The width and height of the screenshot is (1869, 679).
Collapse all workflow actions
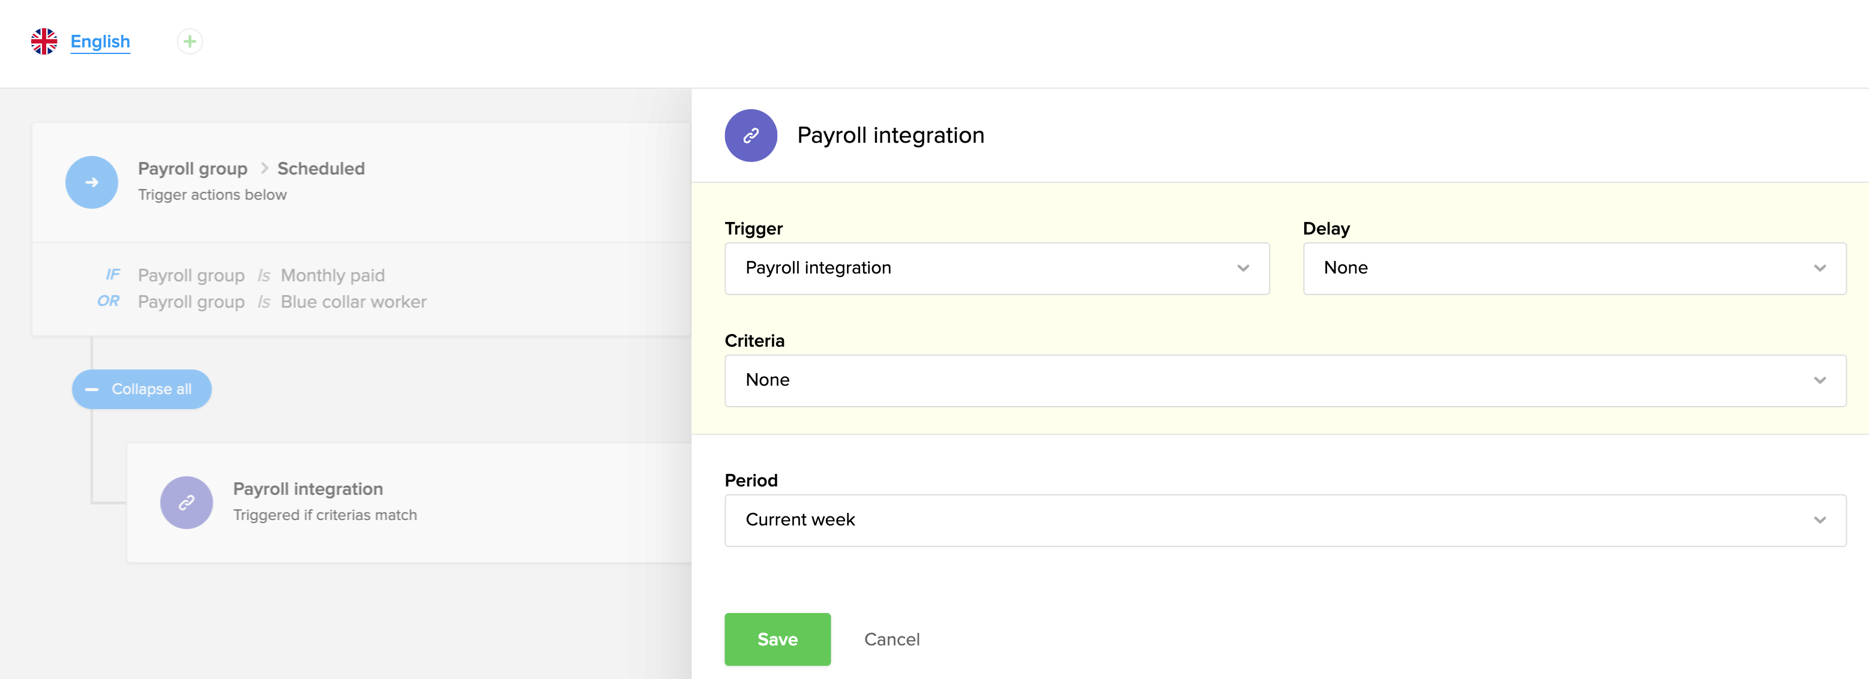(151, 389)
